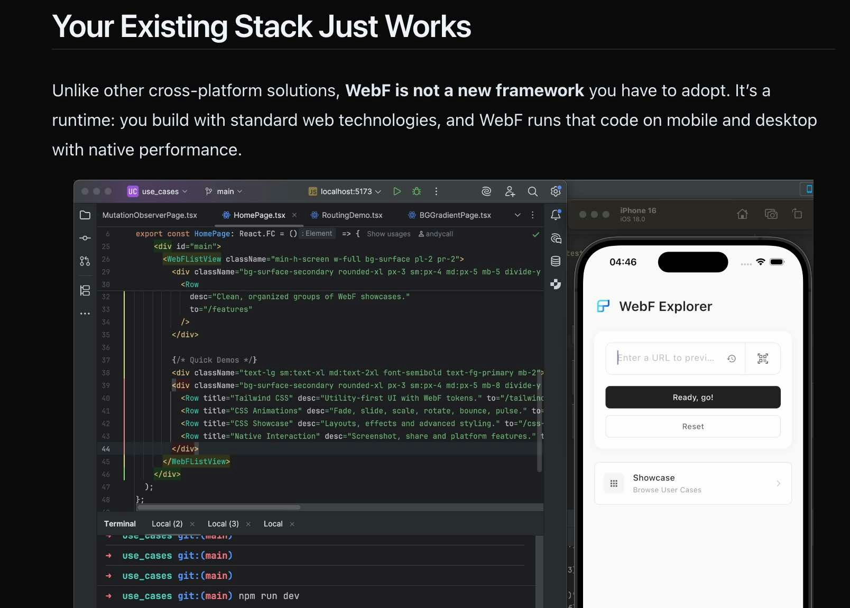This screenshot has height=608, width=850.
Task: Switch to the MutationObserverPage.tsx tab
Action: [150, 215]
